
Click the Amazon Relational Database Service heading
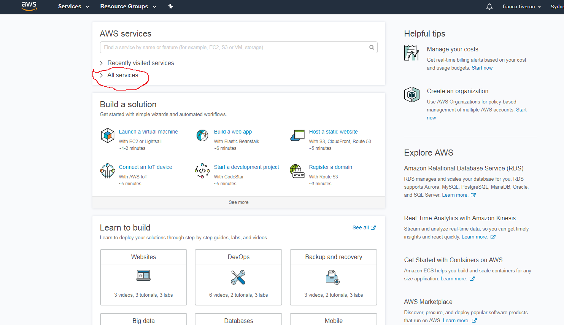[x=464, y=169]
